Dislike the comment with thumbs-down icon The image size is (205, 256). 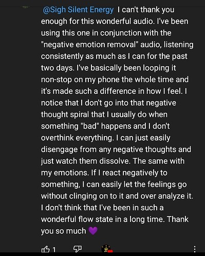click(x=78, y=249)
